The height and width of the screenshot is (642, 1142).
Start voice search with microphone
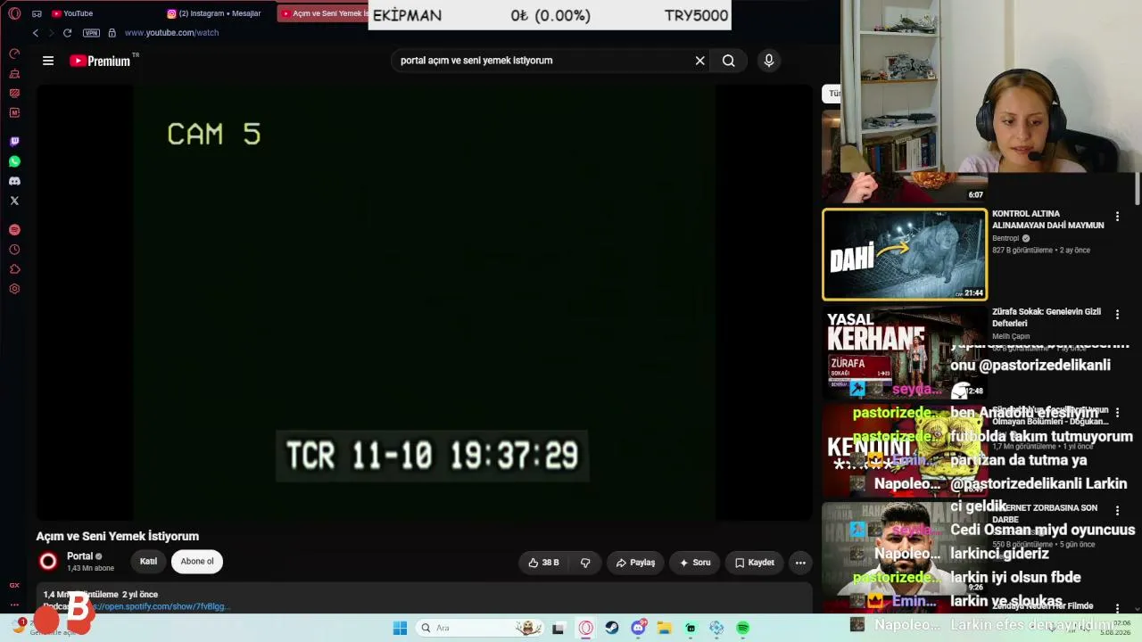[769, 61]
